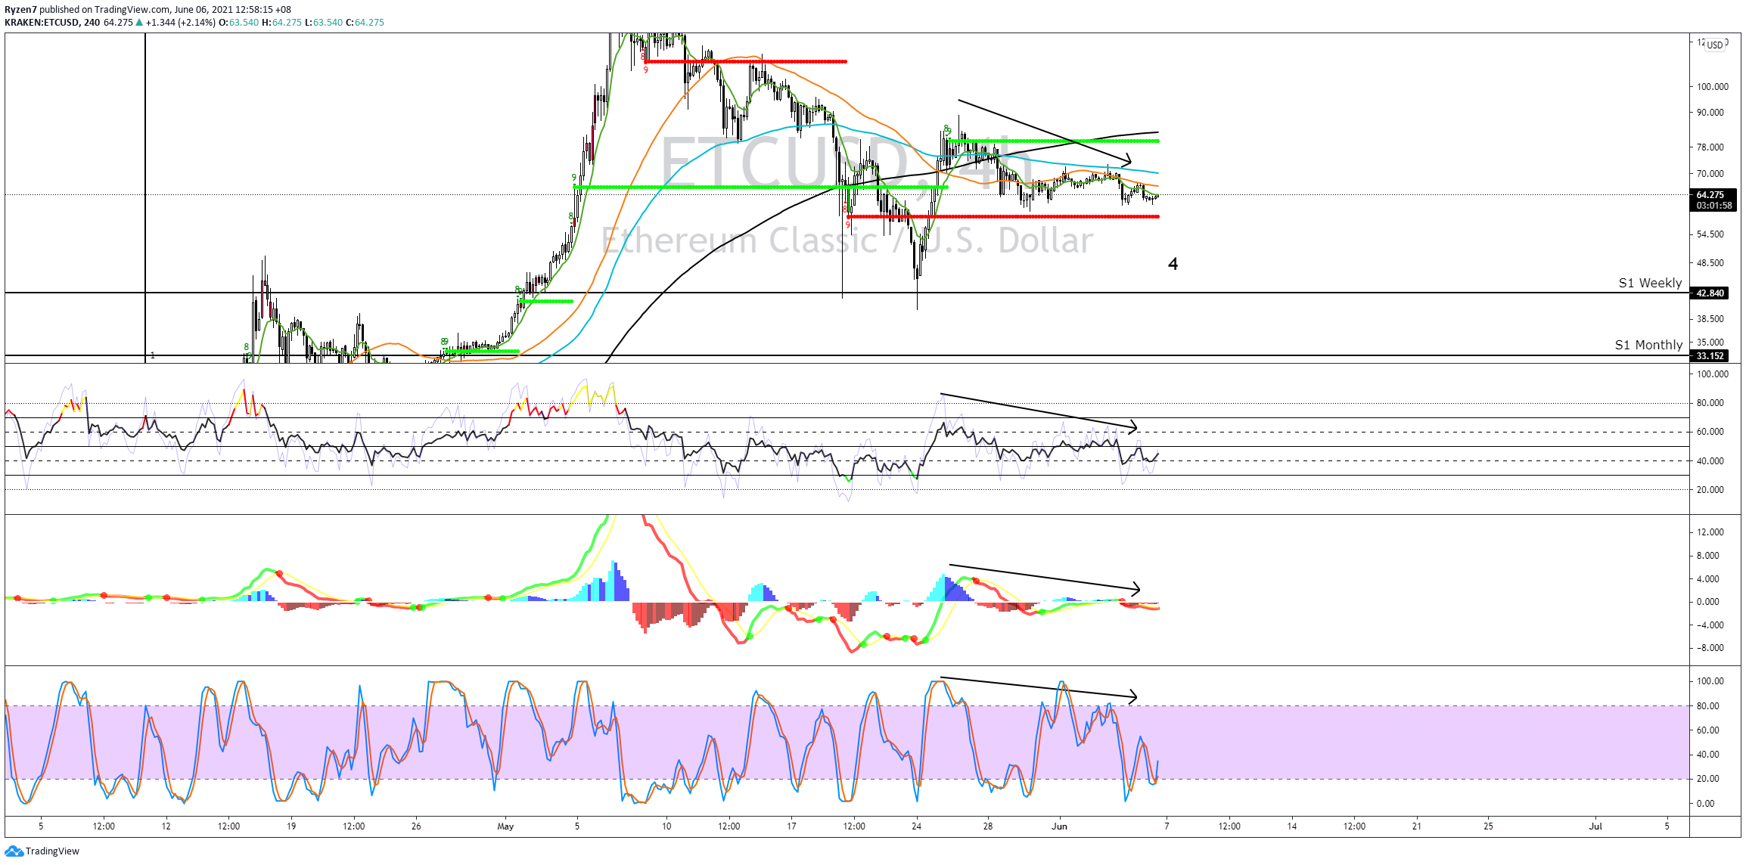This screenshot has width=1746, height=865.
Task: Click the TradingView cloud logo icon
Action: click(x=14, y=851)
